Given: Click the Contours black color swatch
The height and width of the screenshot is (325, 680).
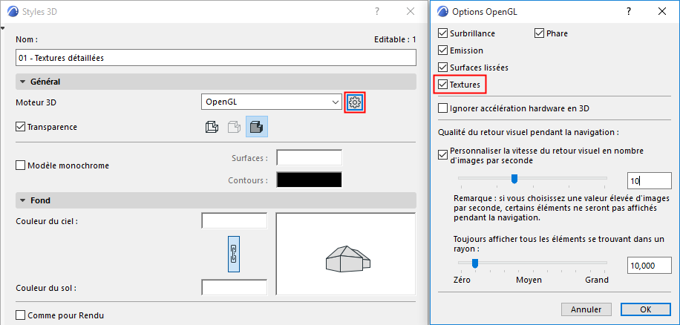Looking at the screenshot, I should (x=309, y=180).
